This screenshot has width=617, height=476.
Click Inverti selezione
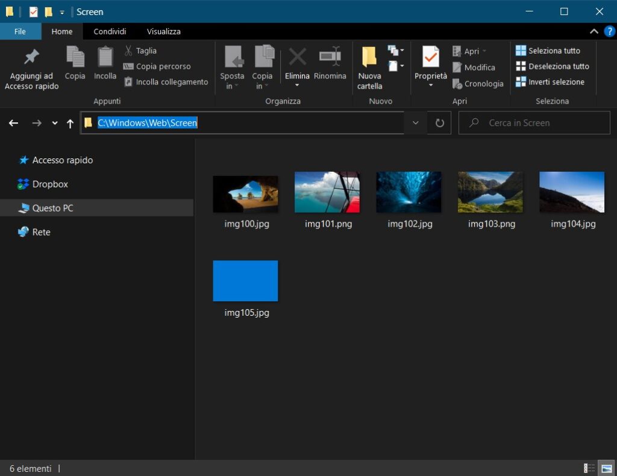pyautogui.click(x=550, y=82)
